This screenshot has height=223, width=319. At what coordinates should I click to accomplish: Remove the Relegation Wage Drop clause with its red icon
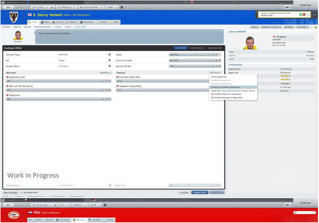pyautogui.click(x=117, y=86)
